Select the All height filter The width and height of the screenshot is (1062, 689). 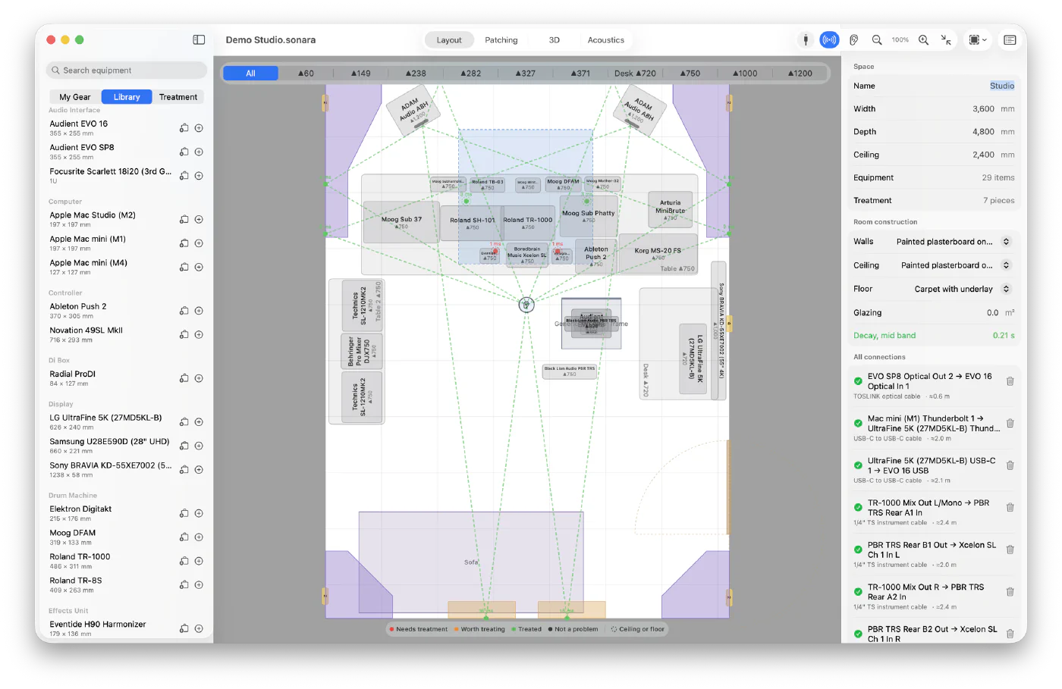[x=250, y=74]
